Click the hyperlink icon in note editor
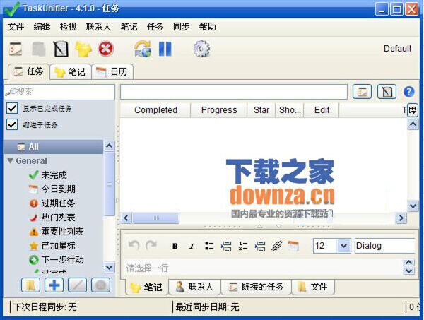Image resolution: width=424 pixels, height=320 pixels. pos(277,246)
